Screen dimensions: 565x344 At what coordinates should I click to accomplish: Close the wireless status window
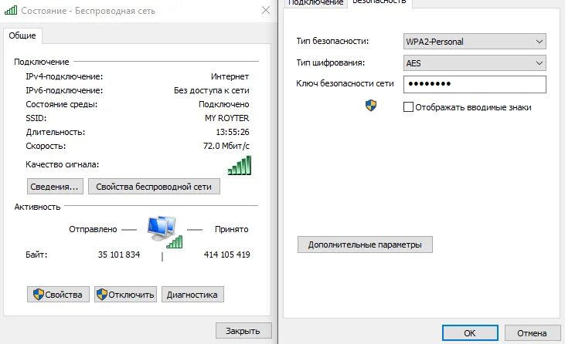(266, 10)
